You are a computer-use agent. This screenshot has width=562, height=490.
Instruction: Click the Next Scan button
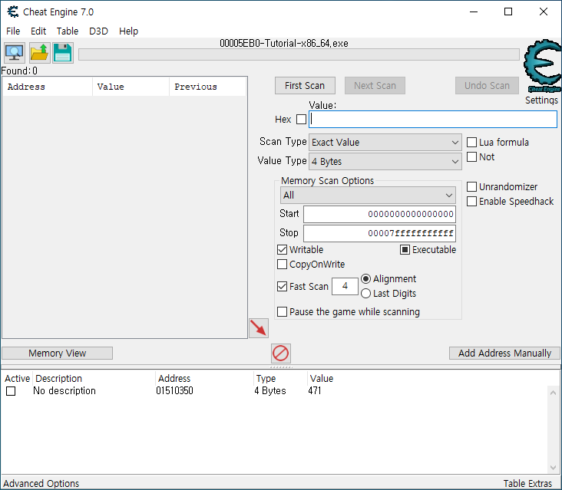click(375, 86)
